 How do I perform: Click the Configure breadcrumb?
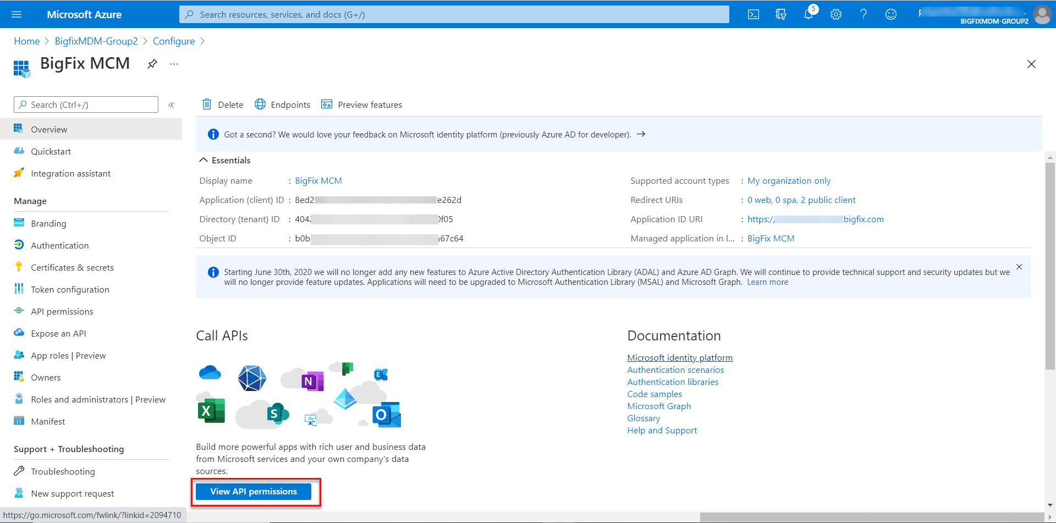(x=174, y=41)
